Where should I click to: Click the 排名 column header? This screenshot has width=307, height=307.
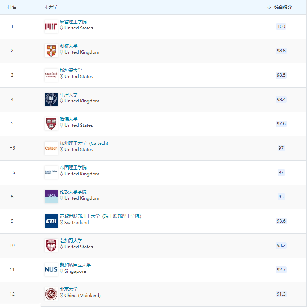[12, 7]
